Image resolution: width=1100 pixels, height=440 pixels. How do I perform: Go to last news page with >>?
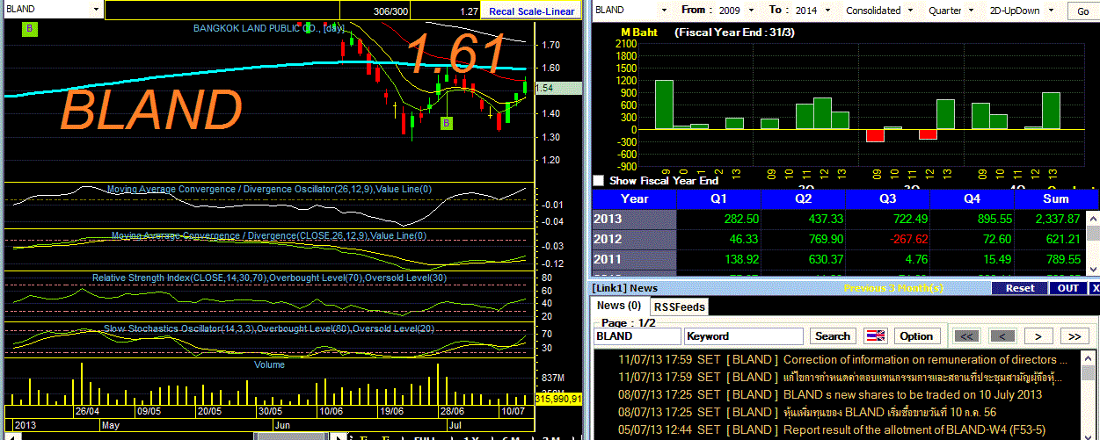point(1075,335)
